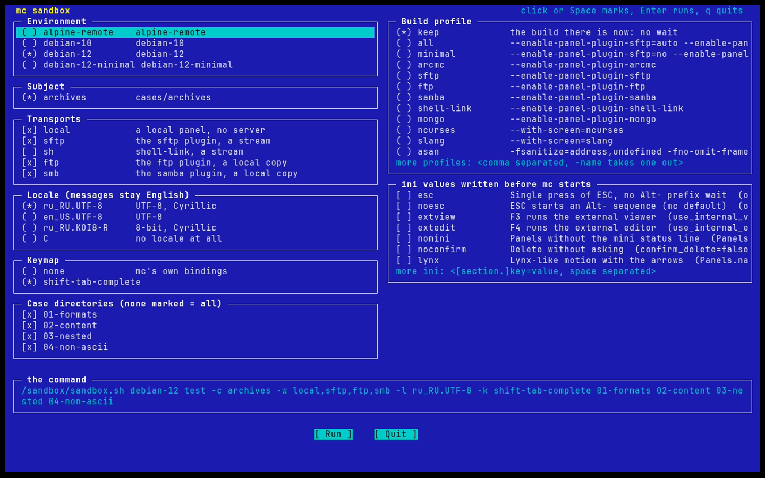Screen dimensions: 765x478
Task: Click 'mc's own bindings' description
Action: 181,271
